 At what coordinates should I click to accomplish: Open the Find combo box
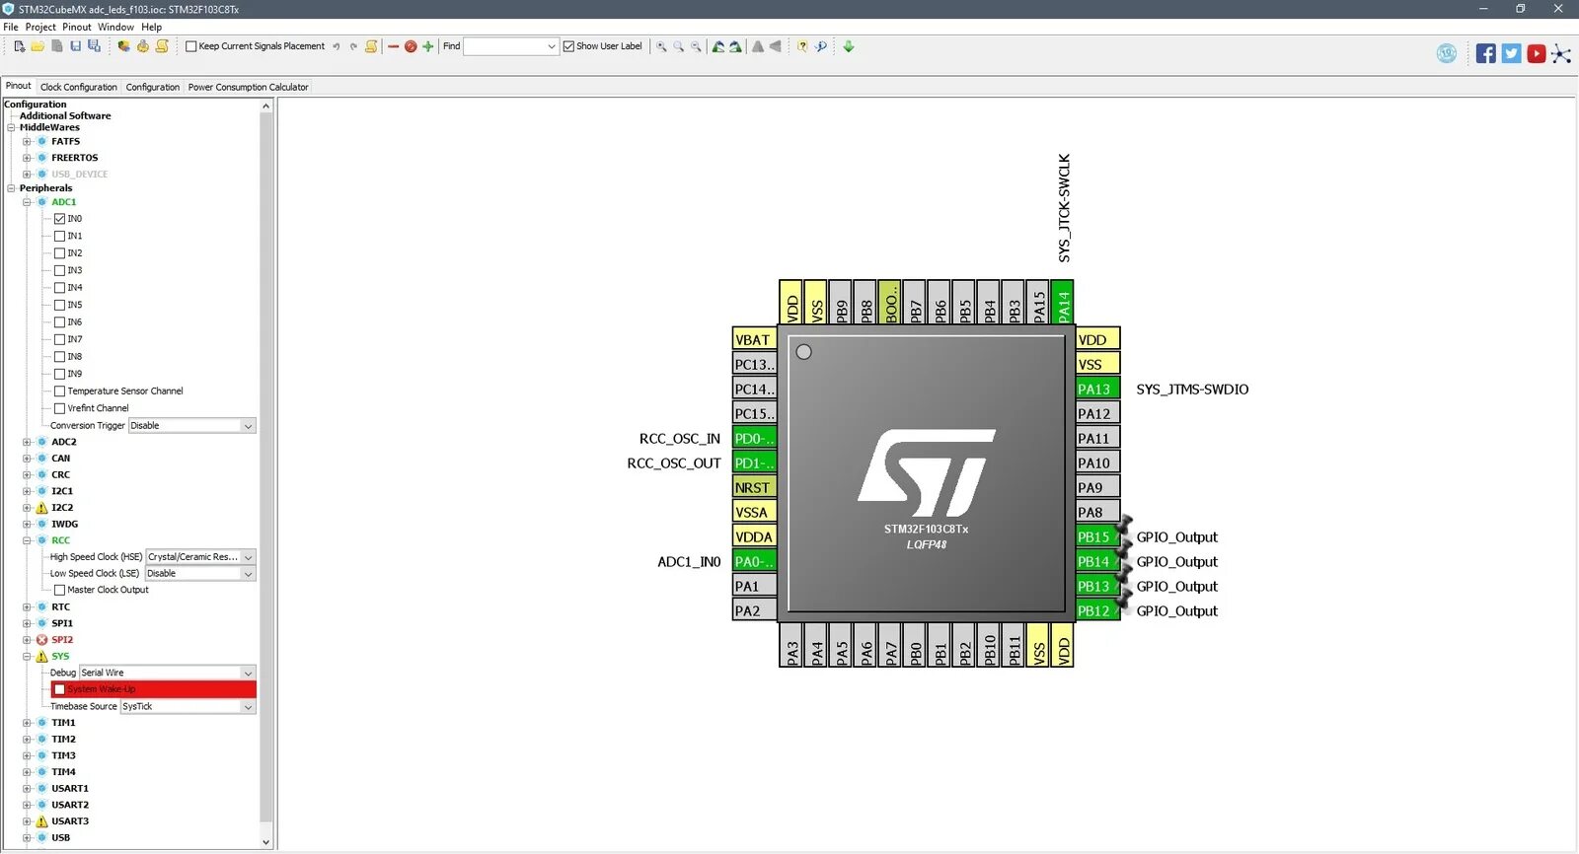511,46
